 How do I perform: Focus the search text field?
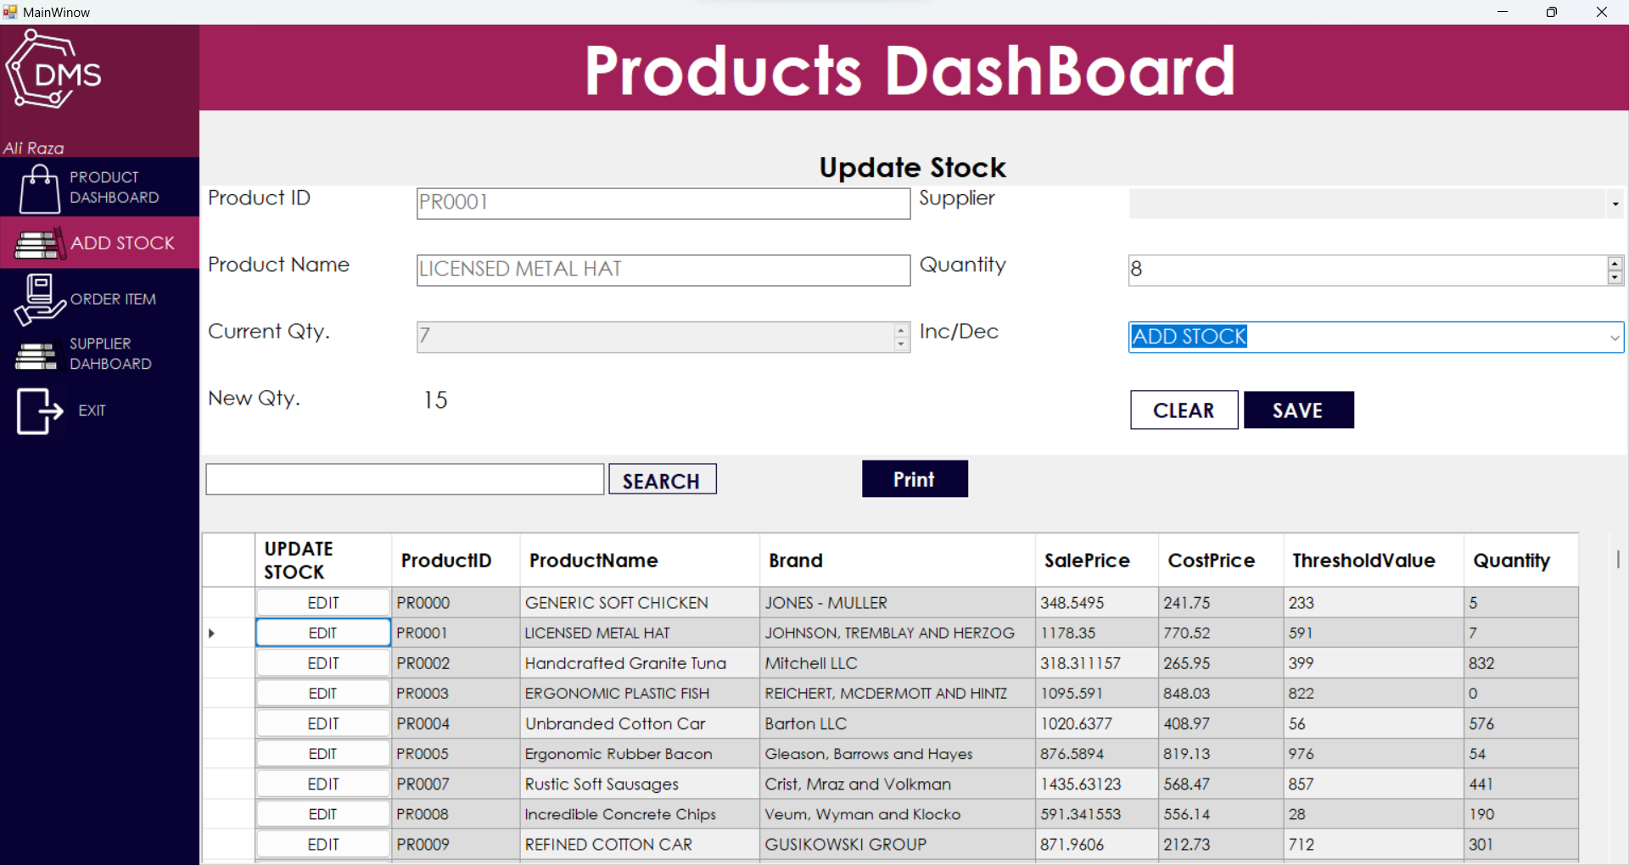[405, 479]
